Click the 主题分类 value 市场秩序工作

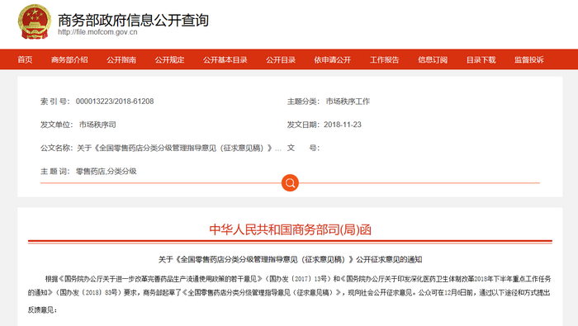click(348, 102)
